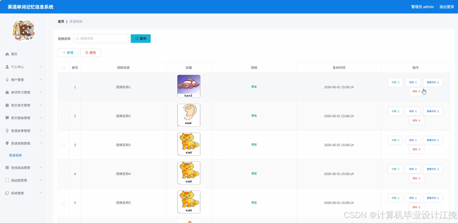The width and height of the screenshot is (458, 223).
Task: Click 详情 for row 视频名称1
Action: click(x=396, y=82)
